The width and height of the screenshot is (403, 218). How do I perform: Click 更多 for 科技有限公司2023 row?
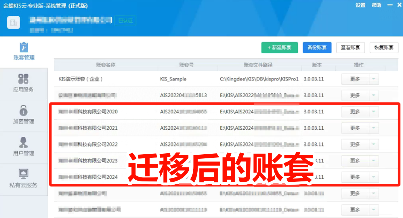tap(355, 161)
